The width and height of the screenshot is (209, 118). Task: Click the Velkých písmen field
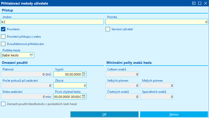point(122,85)
